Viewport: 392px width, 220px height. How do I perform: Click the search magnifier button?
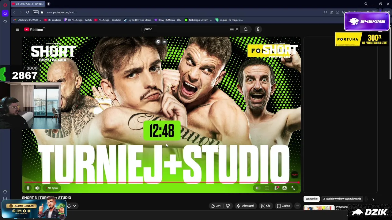tap(246, 29)
